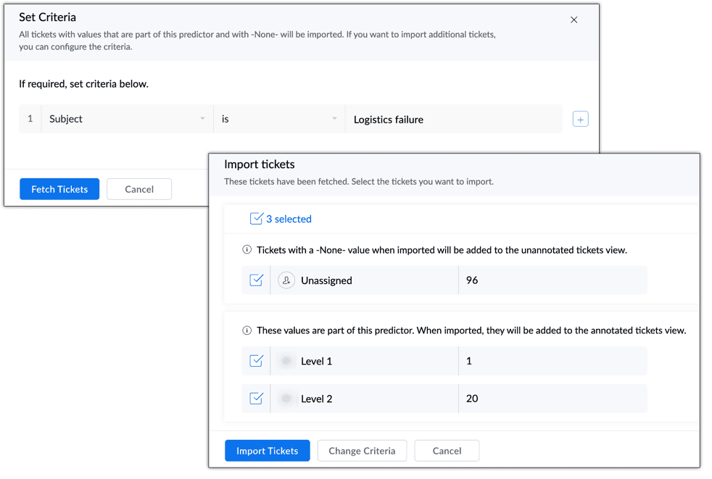Click the Unassigned user avatar icon
This screenshot has width=712, height=479.
(x=286, y=280)
